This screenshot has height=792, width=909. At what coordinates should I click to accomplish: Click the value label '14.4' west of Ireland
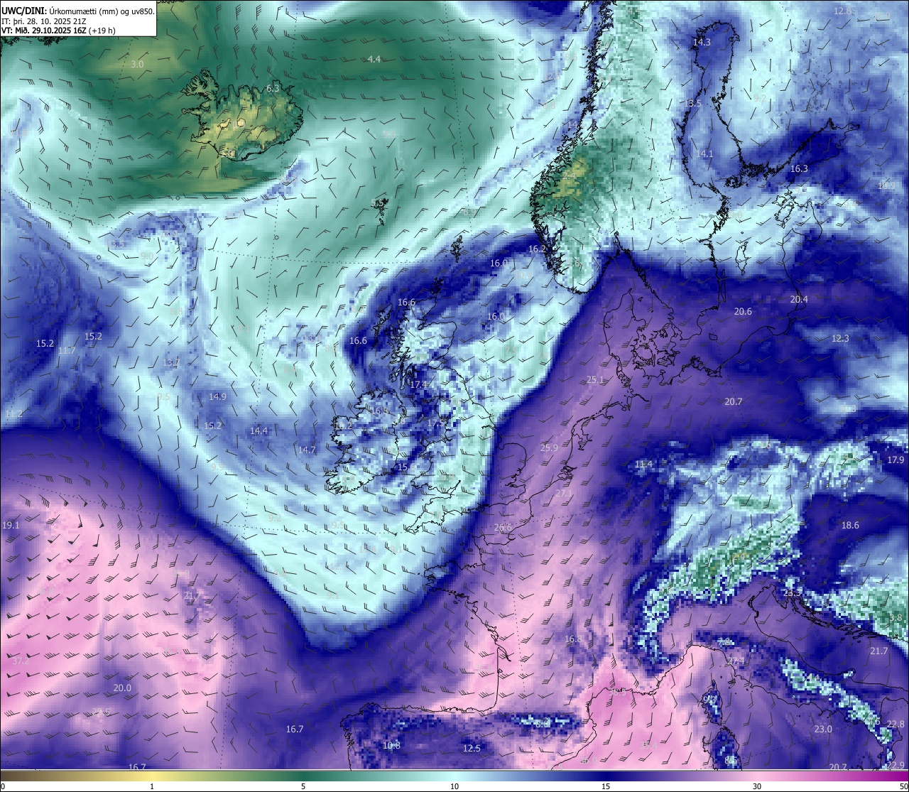258,431
